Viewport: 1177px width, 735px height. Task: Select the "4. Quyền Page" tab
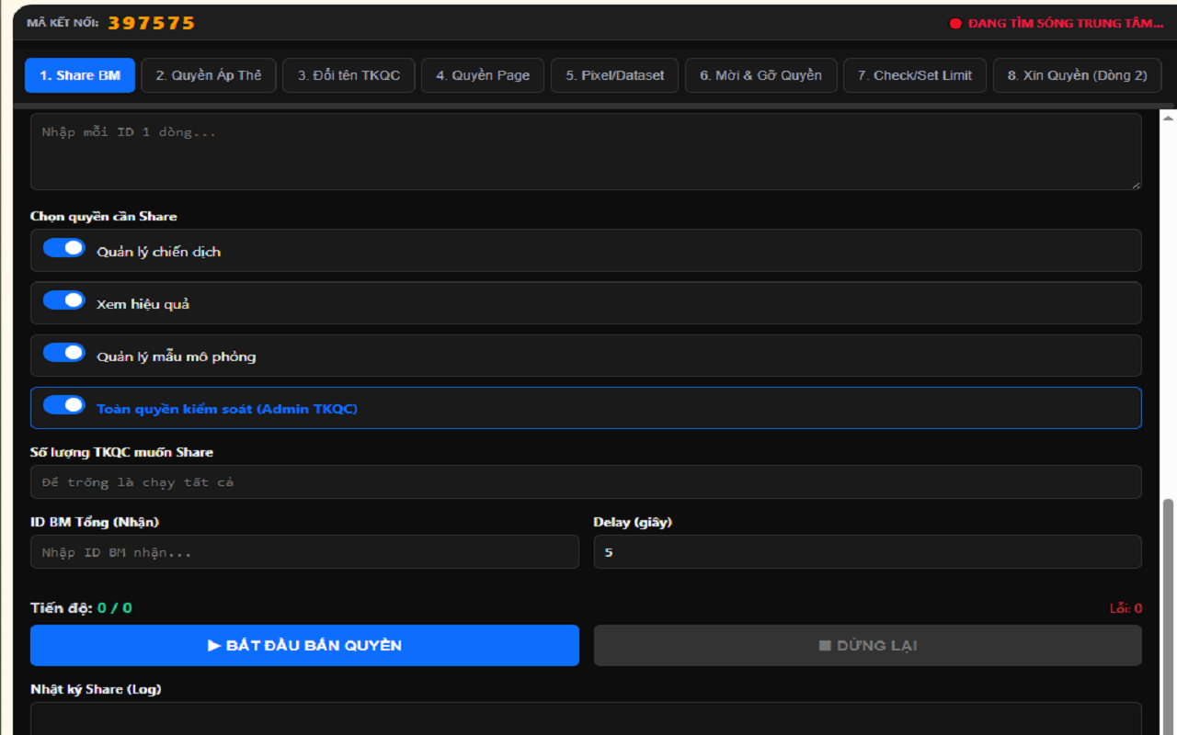483,75
